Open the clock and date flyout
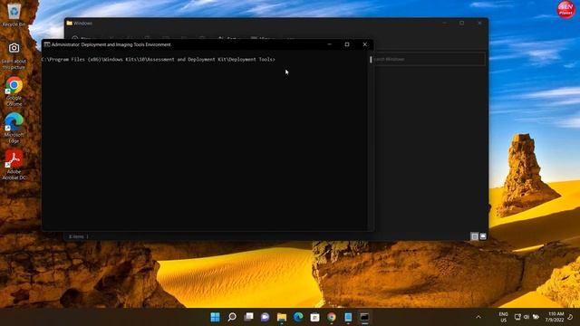Viewport: 580px width, 326px height. click(556, 317)
